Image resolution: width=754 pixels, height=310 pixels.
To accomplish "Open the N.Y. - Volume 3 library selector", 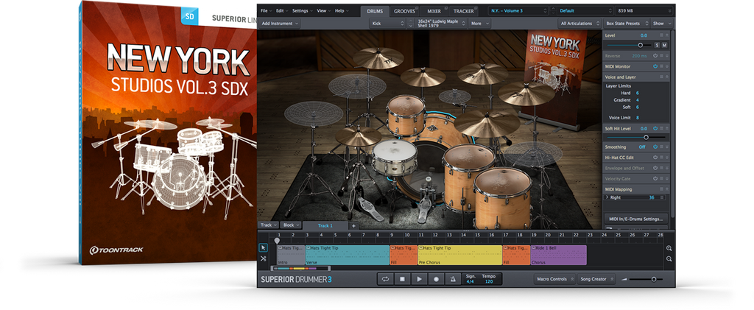I will click(x=518, y=10).
